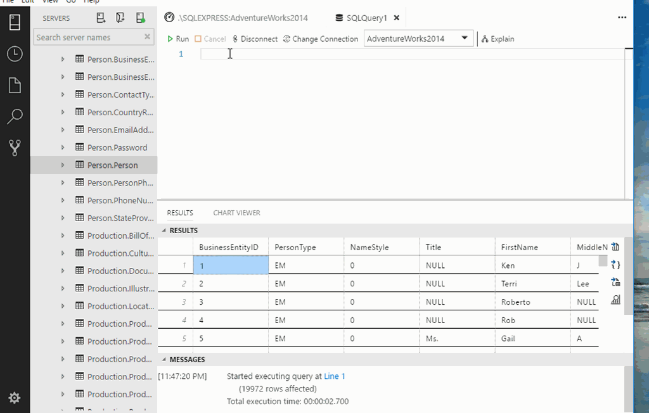Click the Title column header
Image resolution: width=649 pixels, height=413 pixels.
458,247
